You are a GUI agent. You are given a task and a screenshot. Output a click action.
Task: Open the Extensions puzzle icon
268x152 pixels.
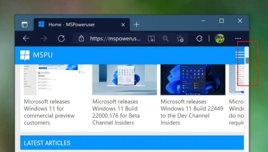pos(199,39)
